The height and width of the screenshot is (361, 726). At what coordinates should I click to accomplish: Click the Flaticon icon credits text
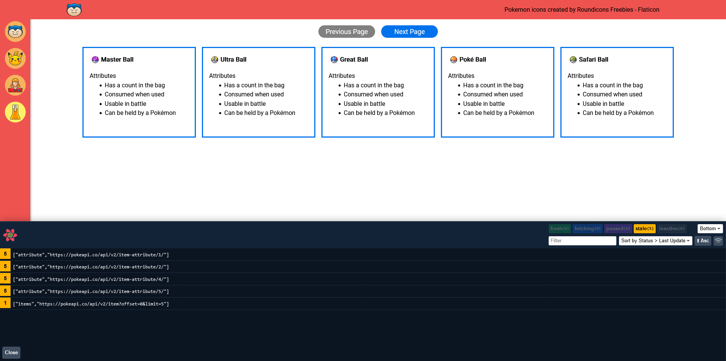pyautogui.click(x=582, y=10)
